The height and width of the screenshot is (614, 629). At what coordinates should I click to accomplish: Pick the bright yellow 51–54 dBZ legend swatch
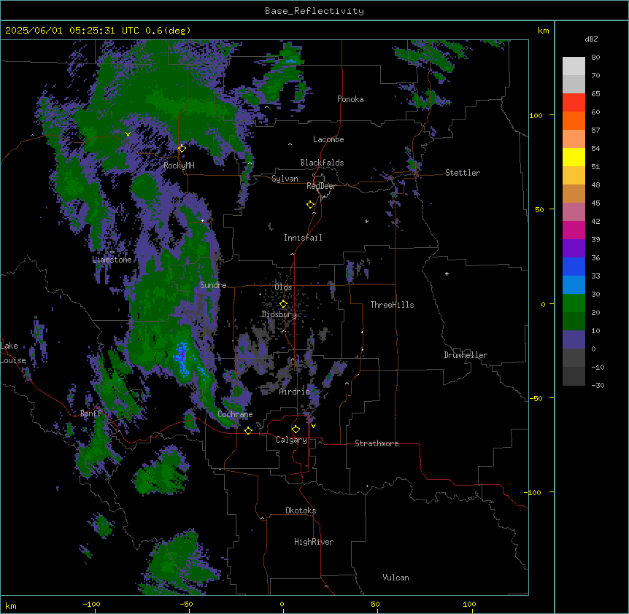point(574,157)
